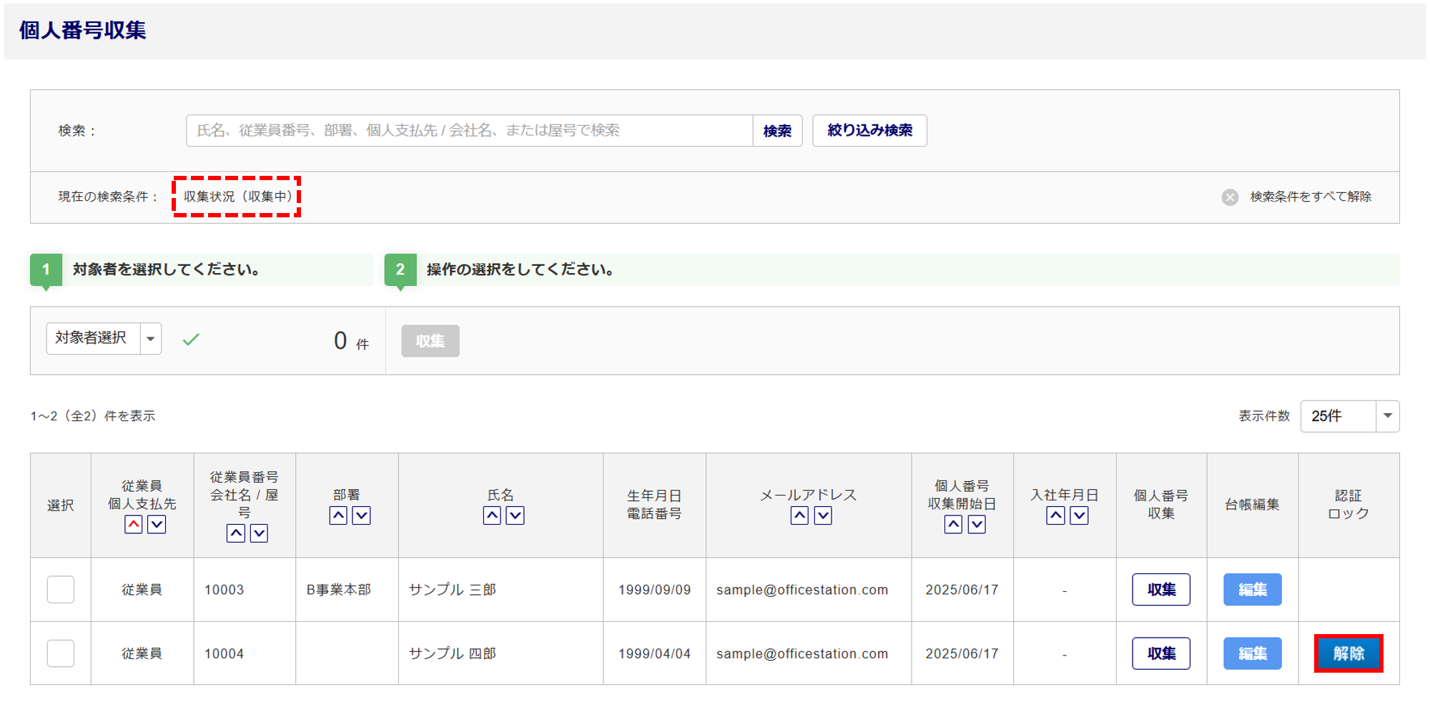This screenshot has width=1430, height=702.
Task: Click 収集 button for サンプル 四郎
Action: (1161, 653)
